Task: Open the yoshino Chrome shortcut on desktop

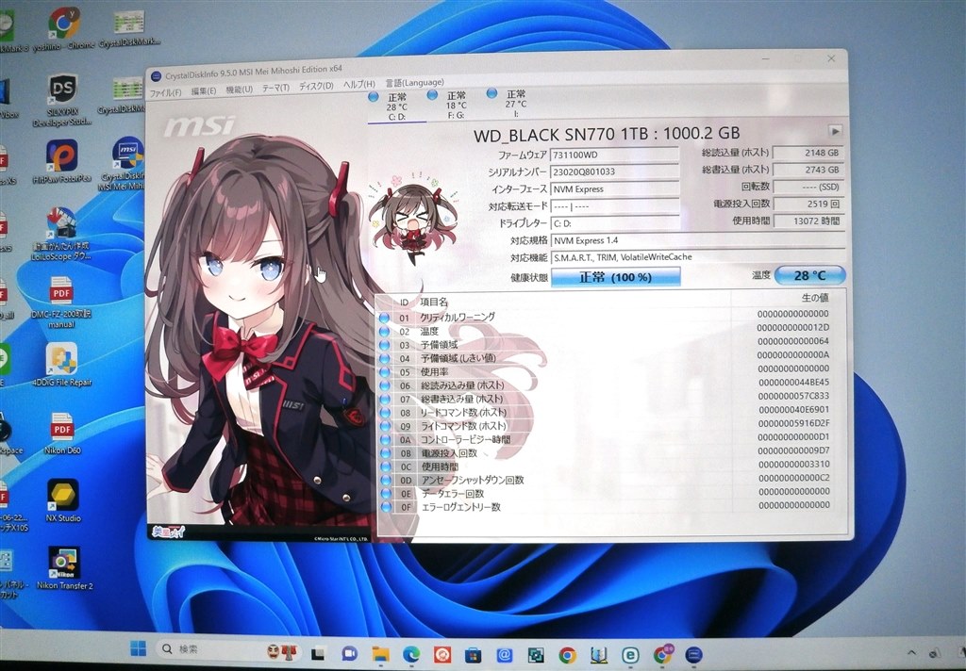Action: coord(64,29)
